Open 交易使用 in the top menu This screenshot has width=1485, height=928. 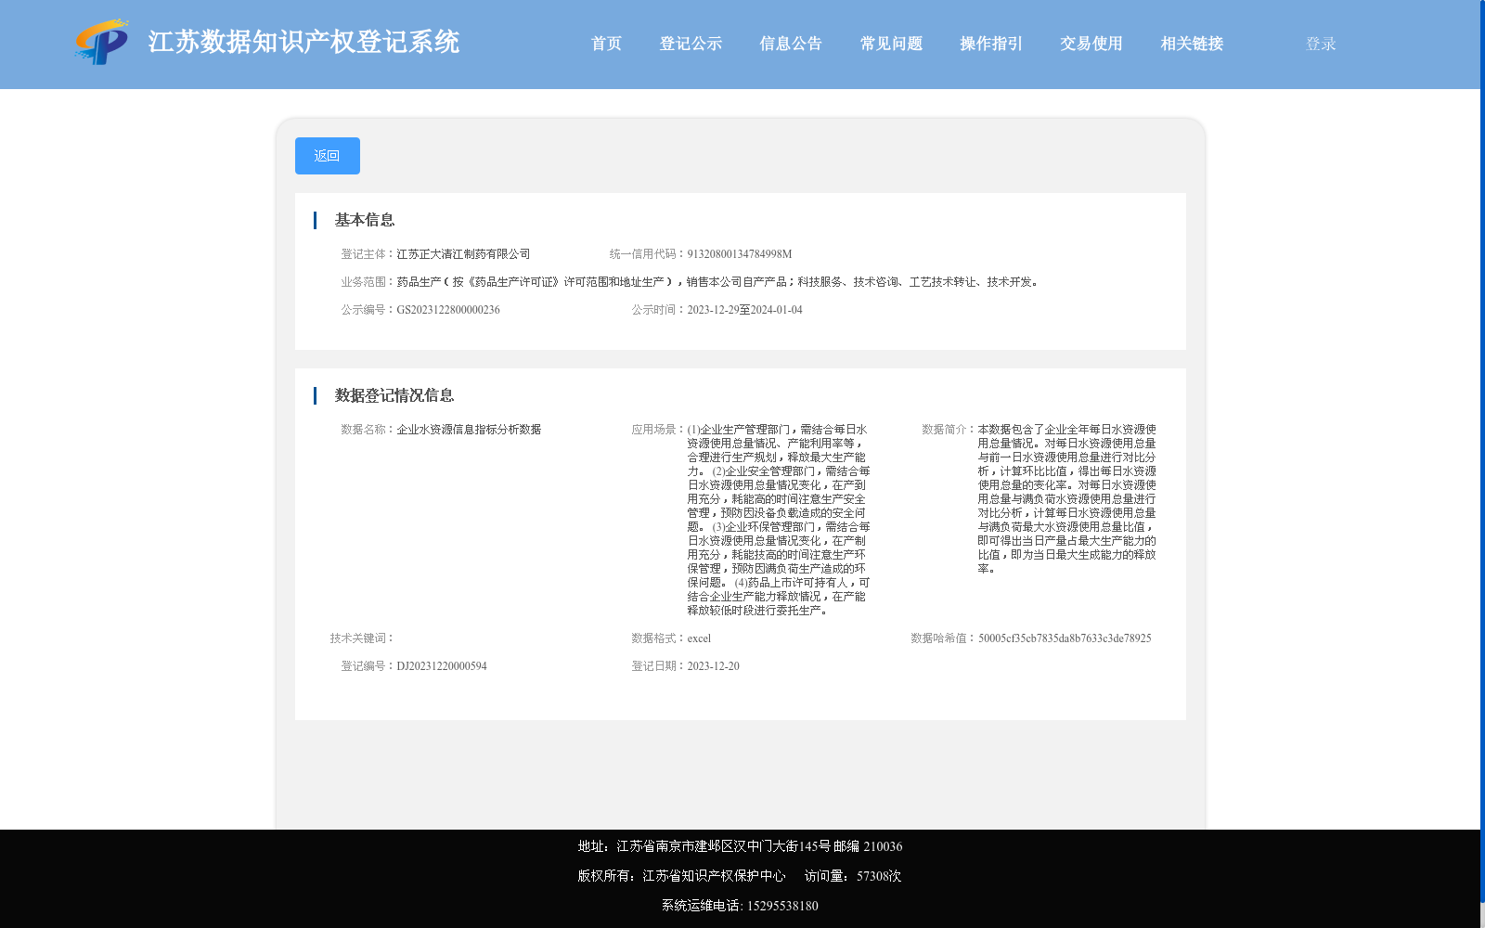(1091, 44)
